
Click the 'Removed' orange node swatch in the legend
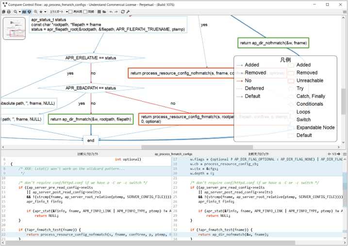point(291,73)
